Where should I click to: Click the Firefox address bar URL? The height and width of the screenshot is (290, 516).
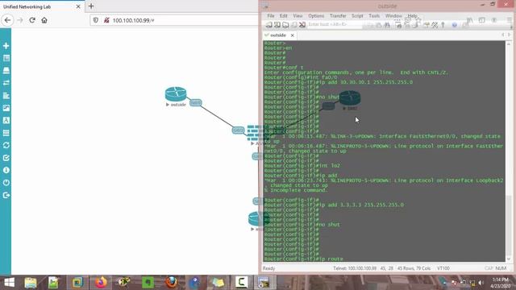tap(133, 20)
